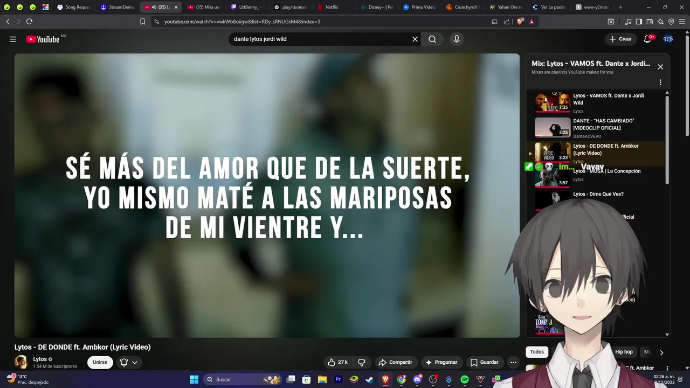The width and height of the screenshot is (690, 388).
Task: Go to the YouTube home logo
Action: point(43,39)
